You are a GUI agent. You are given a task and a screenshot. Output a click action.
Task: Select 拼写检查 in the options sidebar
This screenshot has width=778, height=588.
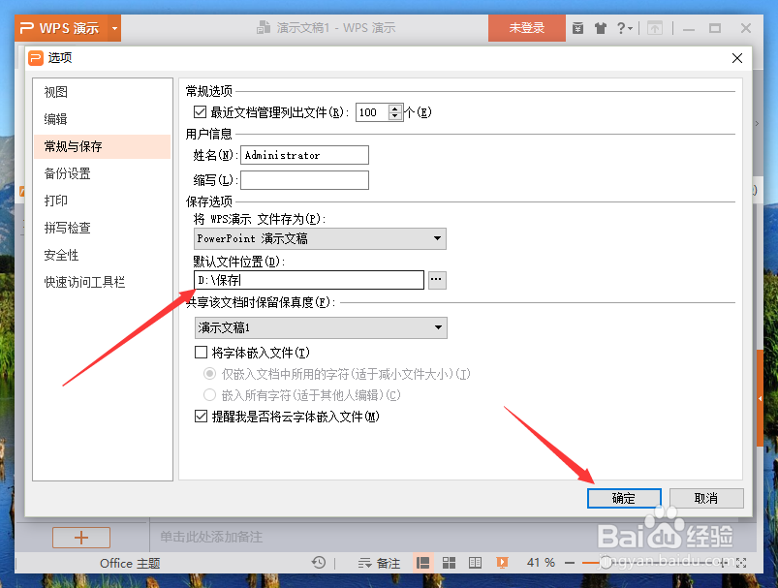coord(102,228)
